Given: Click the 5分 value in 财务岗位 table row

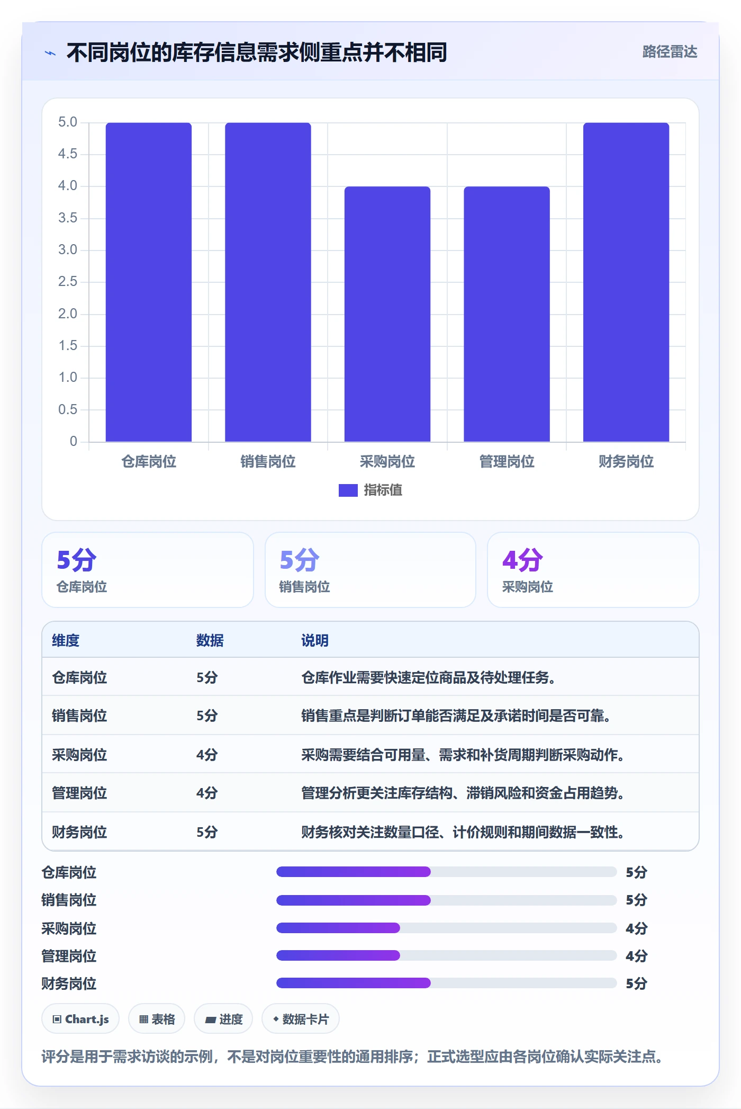Looking at the screenshot, I should pyautogui.click(x=207, y=833).
